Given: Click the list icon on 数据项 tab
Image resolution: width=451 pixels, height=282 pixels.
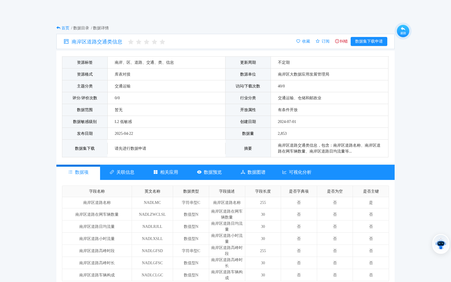Looking at the screenshot, I should 70,172.
